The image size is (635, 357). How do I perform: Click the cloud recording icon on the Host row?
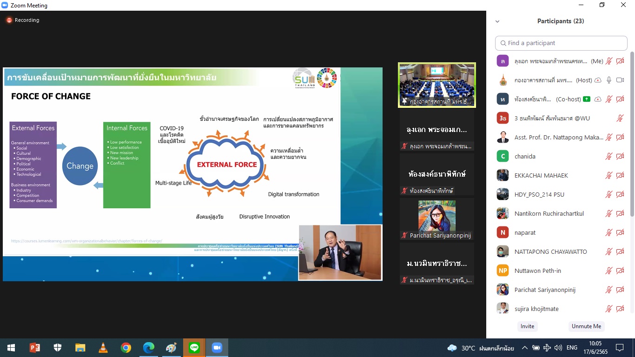(598, 80)
